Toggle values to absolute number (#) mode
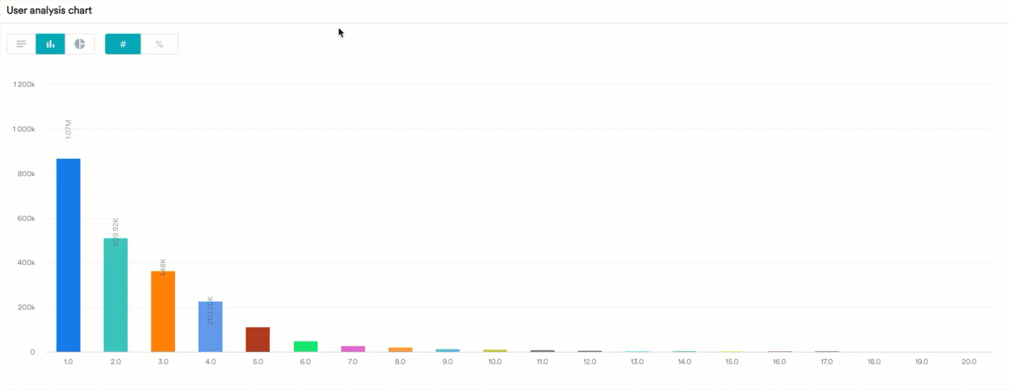1009x390 pixels. tap(123, 44)
